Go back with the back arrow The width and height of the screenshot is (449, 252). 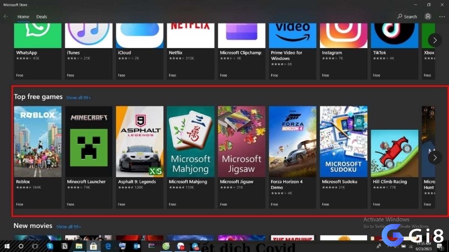click(6, 17)
